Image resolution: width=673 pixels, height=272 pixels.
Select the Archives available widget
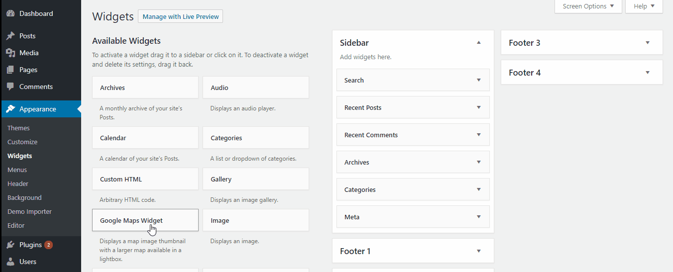145,88
